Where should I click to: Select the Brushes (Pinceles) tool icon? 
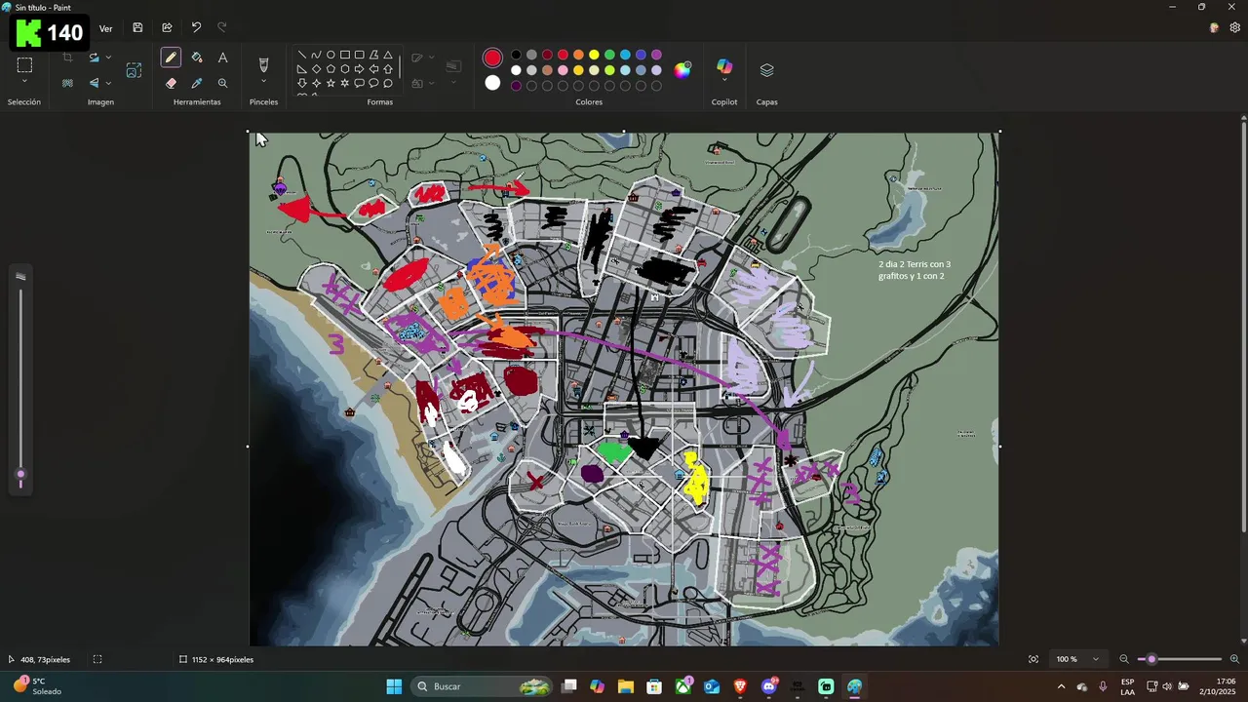pos(263,64)
